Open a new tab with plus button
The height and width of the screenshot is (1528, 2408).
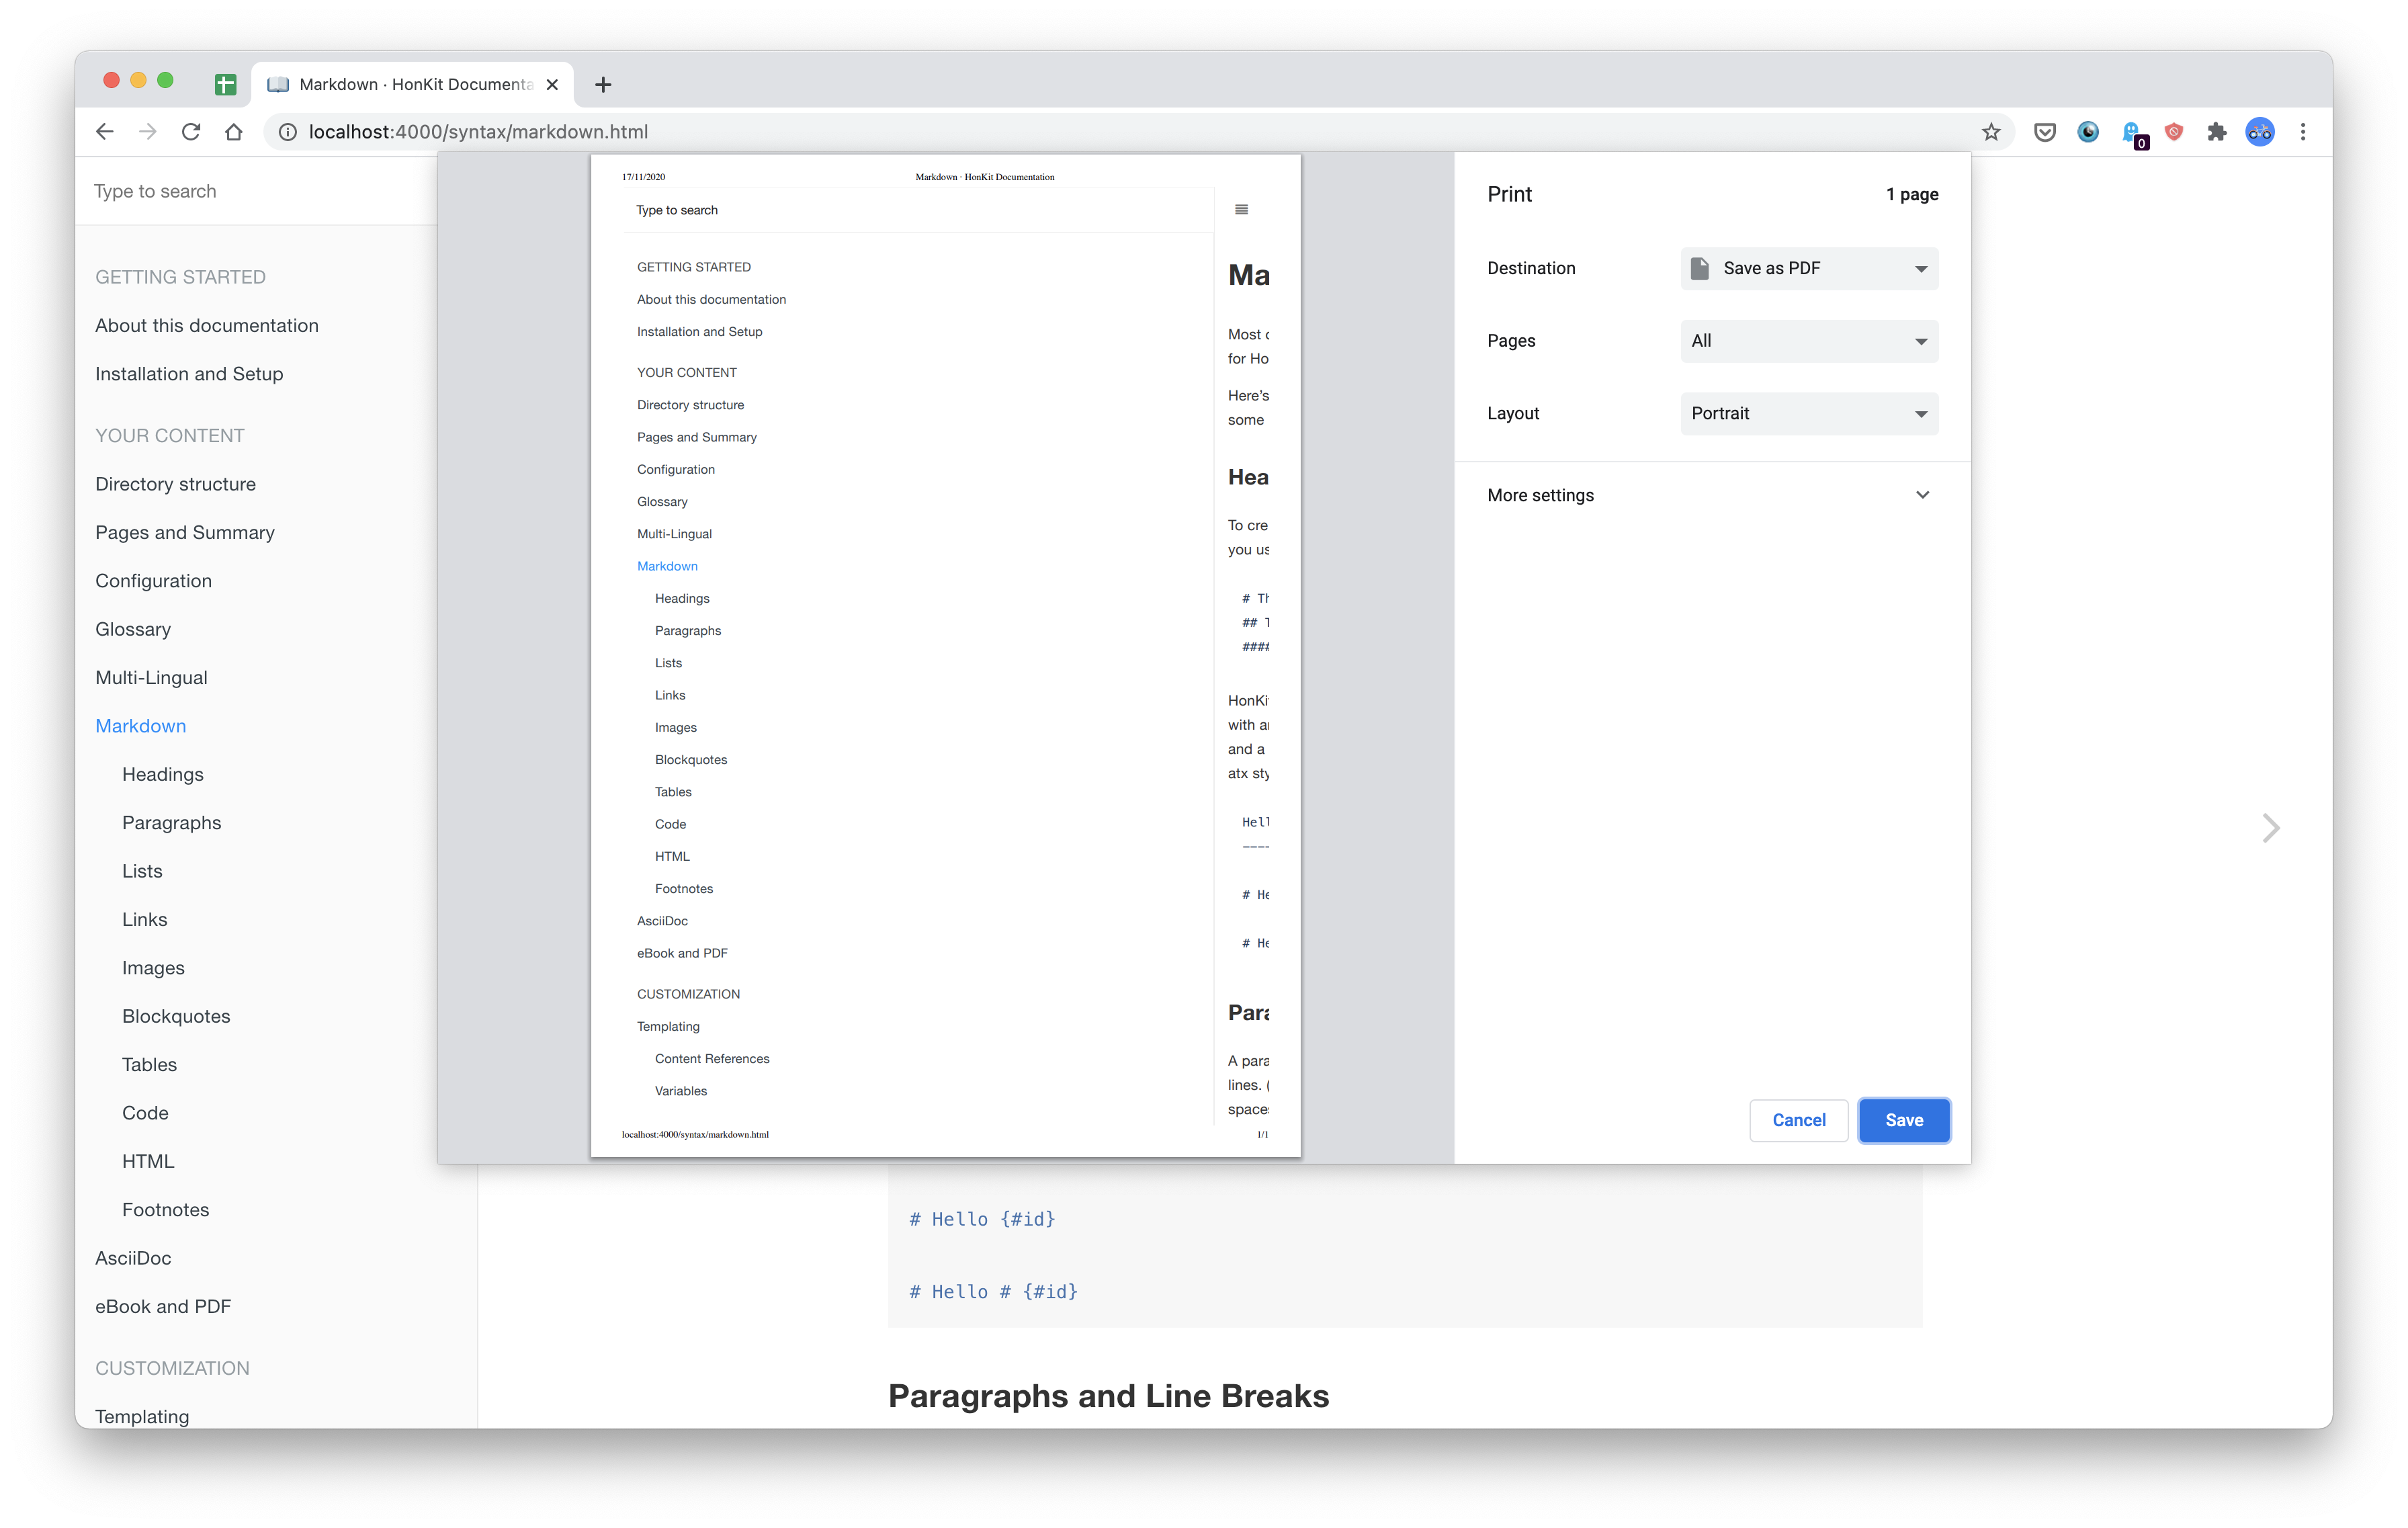point(603,85)
